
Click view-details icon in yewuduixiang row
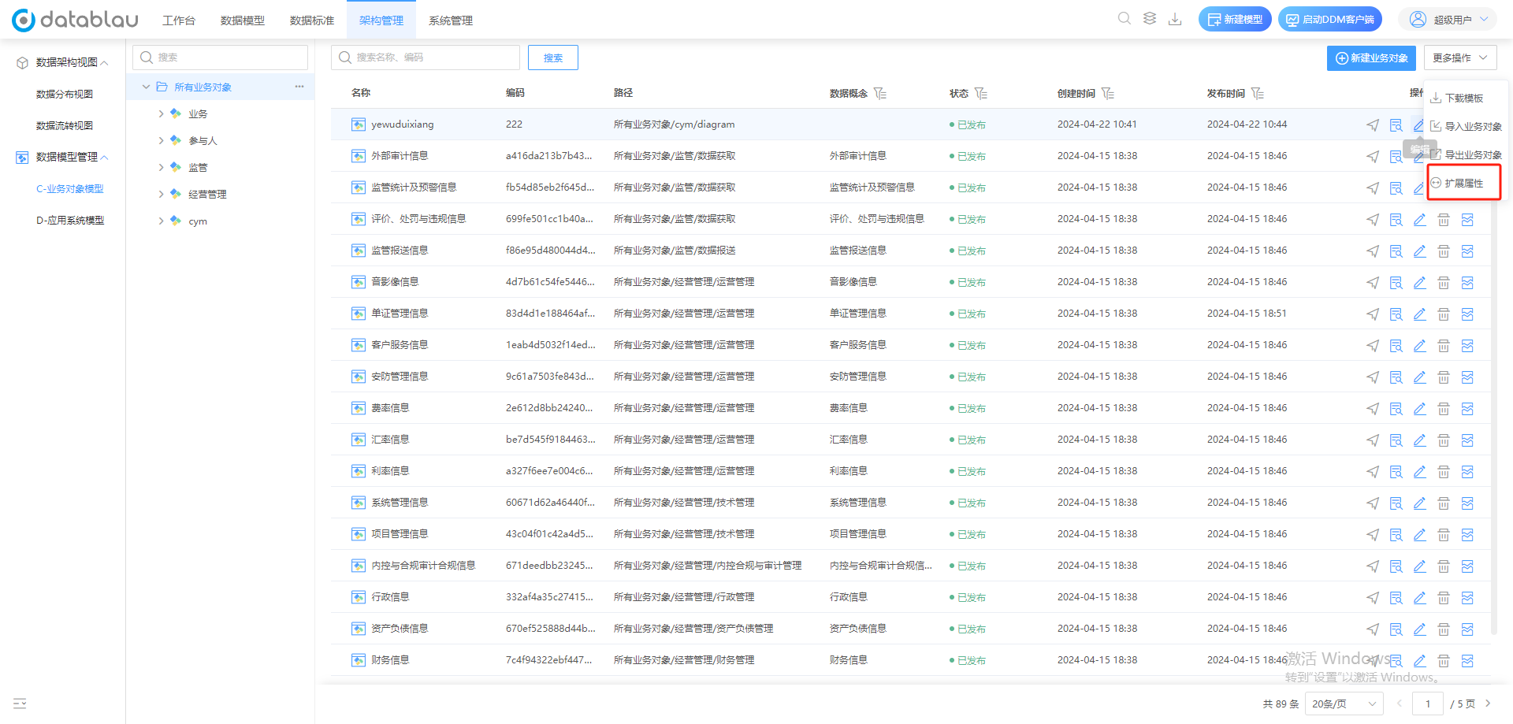coord(1396,125)
